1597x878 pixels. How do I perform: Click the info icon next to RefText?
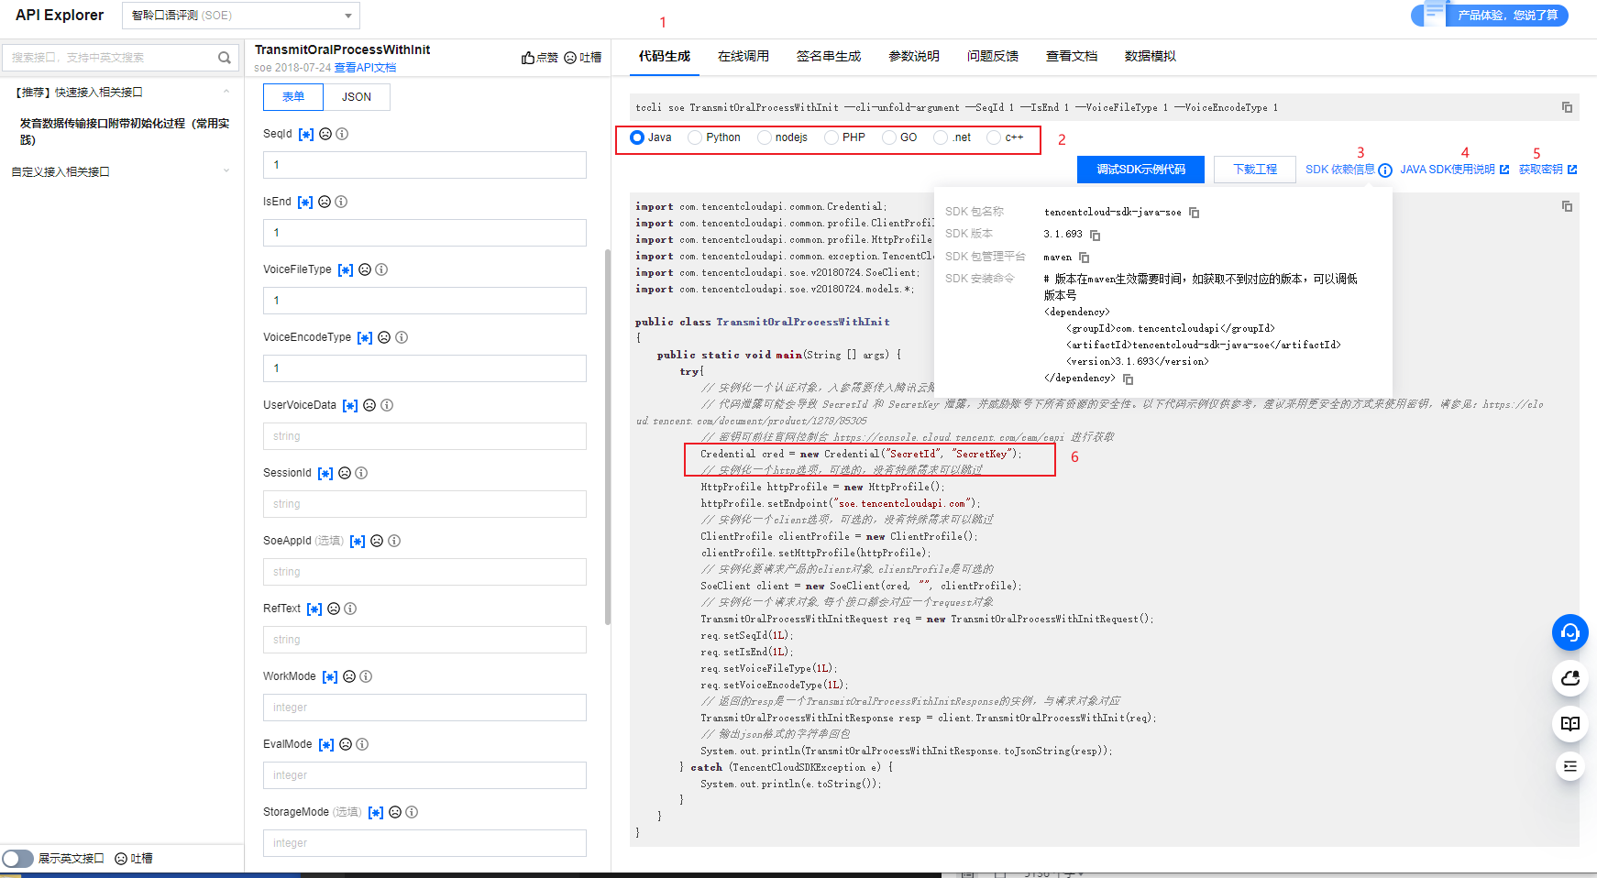pos(350,609)
